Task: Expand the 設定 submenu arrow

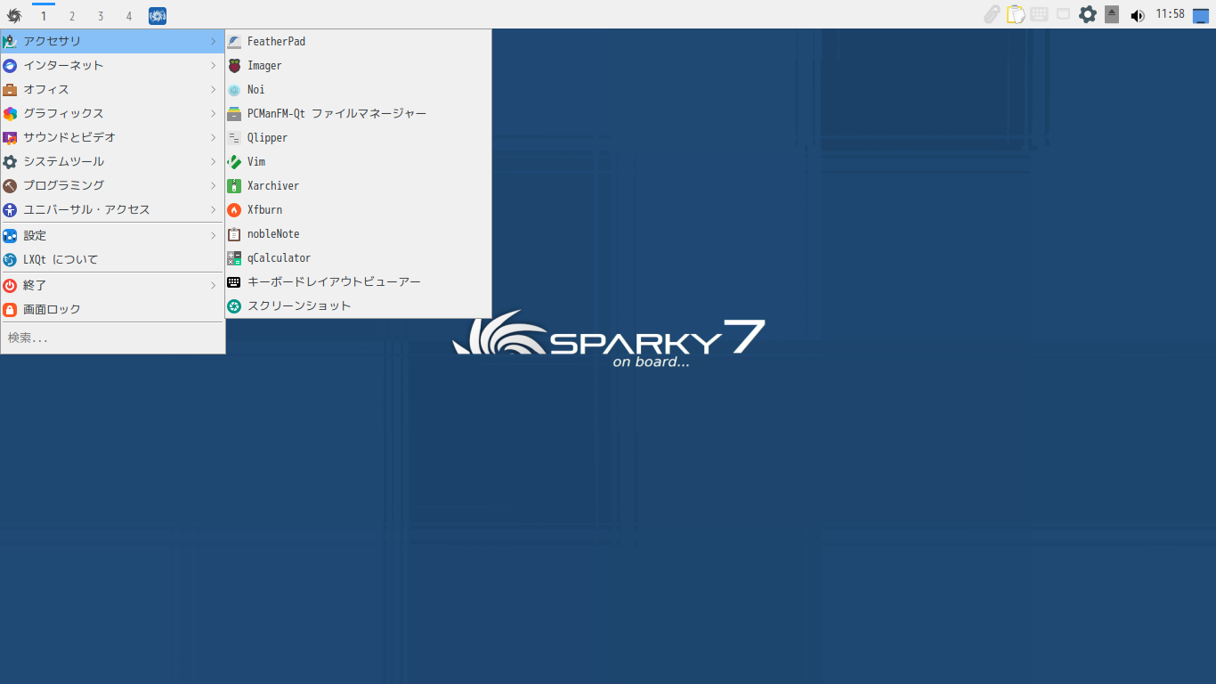Action: tap(214, 236)
